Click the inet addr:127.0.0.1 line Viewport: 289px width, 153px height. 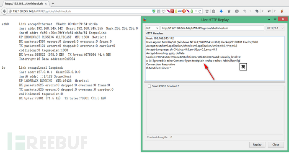pos(50,72)
